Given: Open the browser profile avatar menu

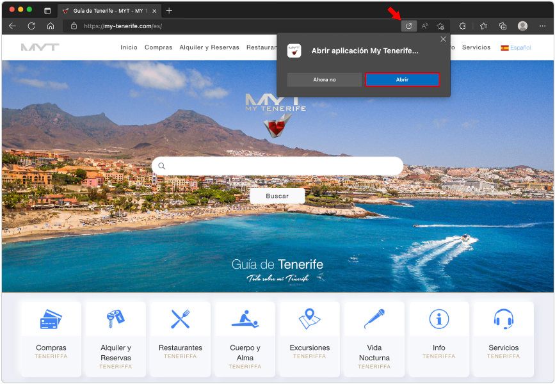Looking at the screenshot, I should pos(522,26).
